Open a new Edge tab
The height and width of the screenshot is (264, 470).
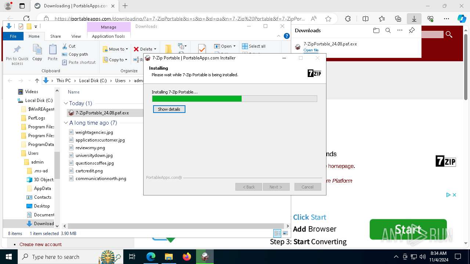coord(125,6)
